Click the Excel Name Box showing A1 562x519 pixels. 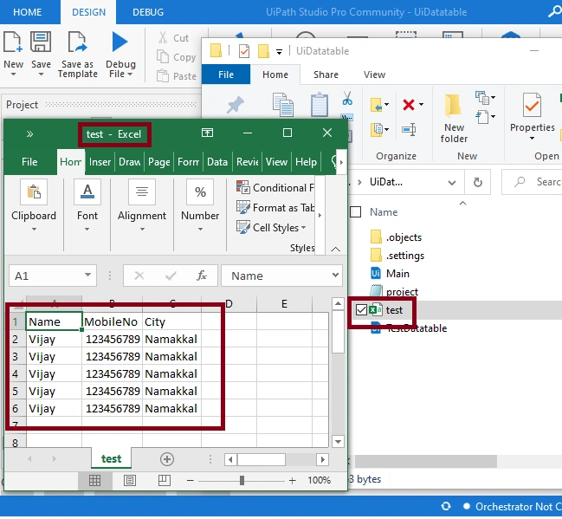(52, 276)
